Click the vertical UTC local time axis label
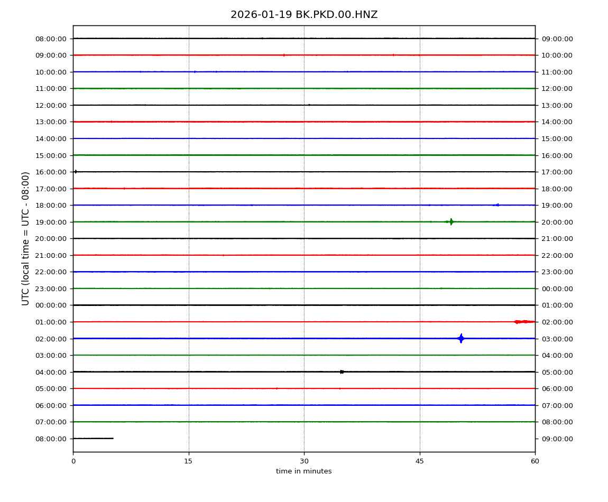Viewport: 608px width, 502px height. 26,238
